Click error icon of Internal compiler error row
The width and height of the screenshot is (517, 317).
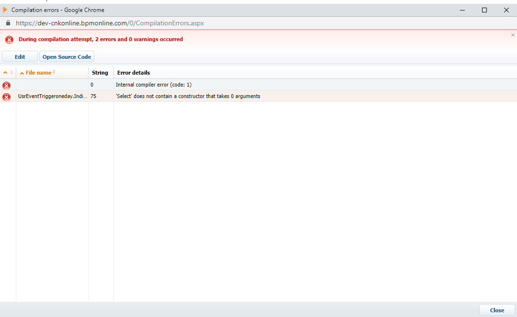pos(6,86)
